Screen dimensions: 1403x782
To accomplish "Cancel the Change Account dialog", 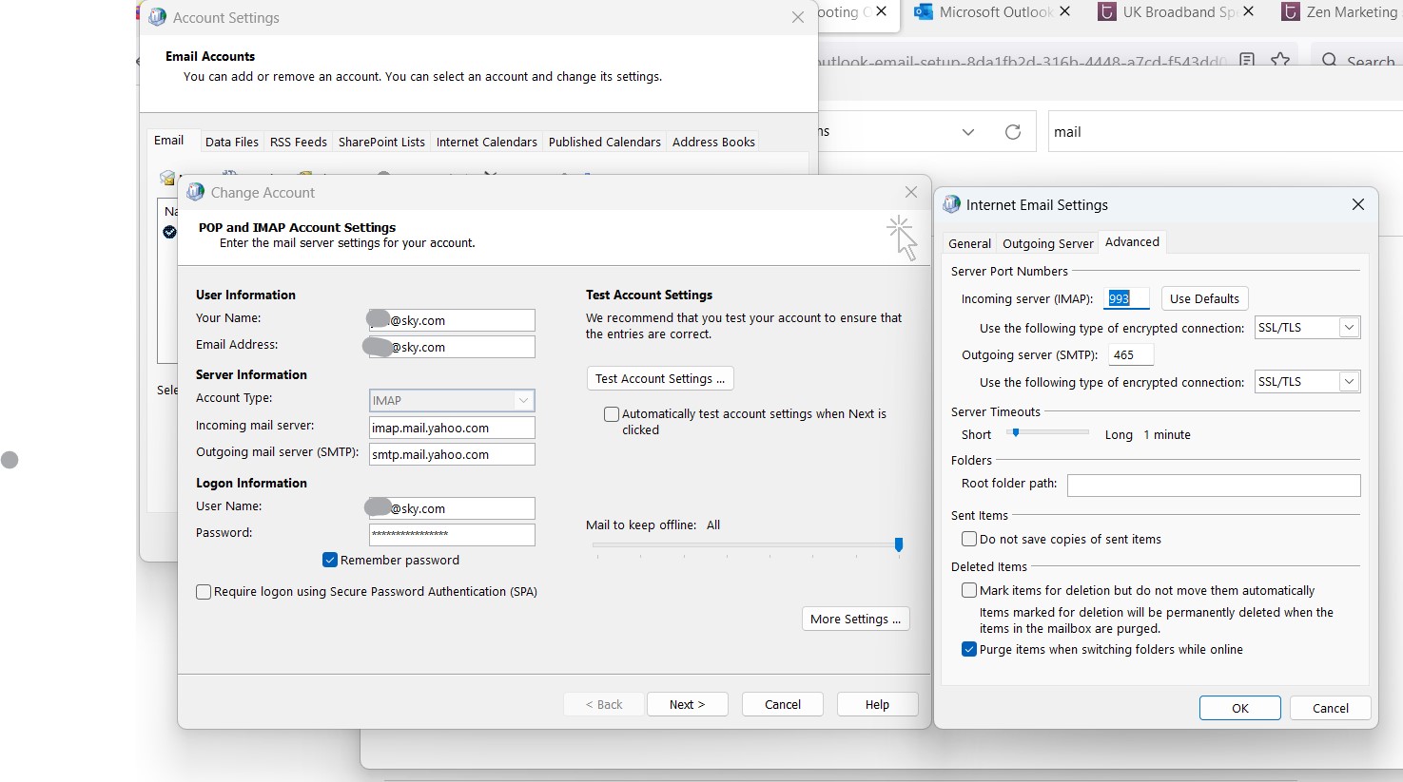I will pos(783,704).
